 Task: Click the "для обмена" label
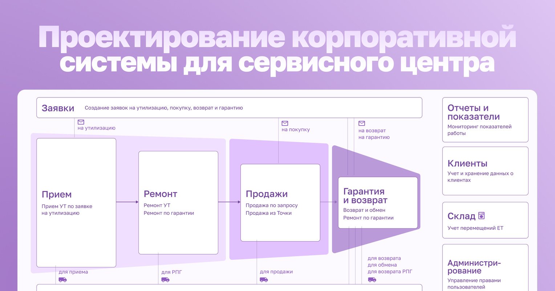pos(382,265)
